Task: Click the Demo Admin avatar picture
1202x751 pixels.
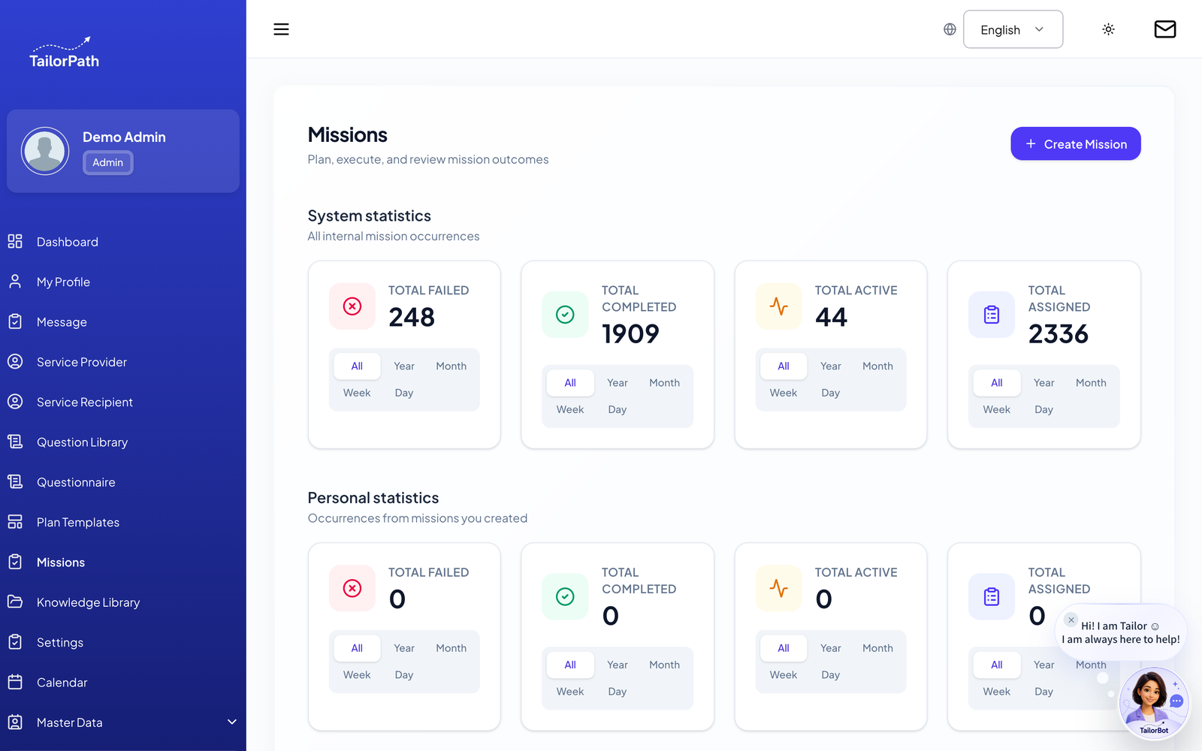Action: [x=45, y=151]
